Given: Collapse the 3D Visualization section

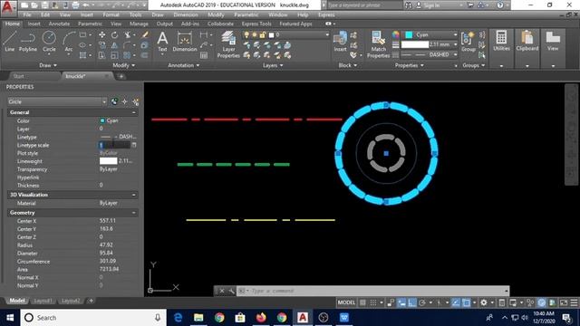Looking at the screenshot, I should [134, 195].
